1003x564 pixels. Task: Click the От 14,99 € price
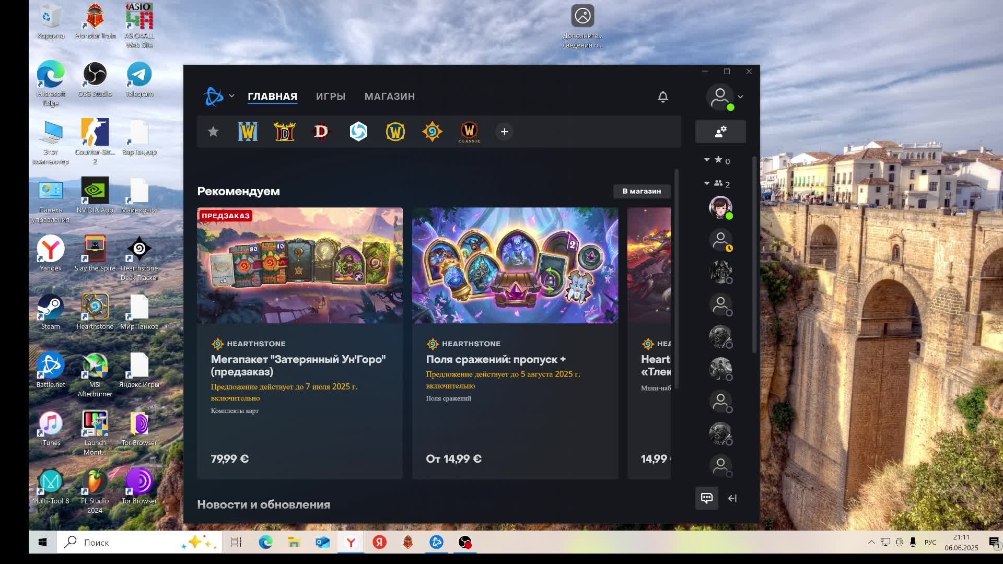pos(453,459)
